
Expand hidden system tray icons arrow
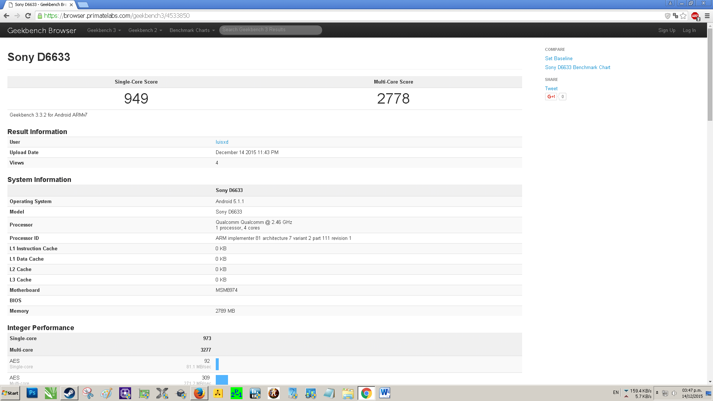click(657, 393)
